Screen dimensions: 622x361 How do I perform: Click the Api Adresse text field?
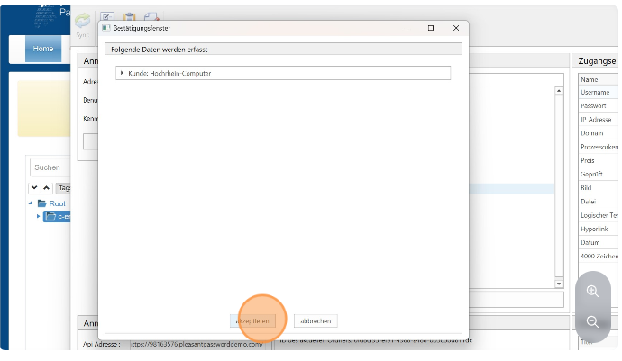[197, 344]
